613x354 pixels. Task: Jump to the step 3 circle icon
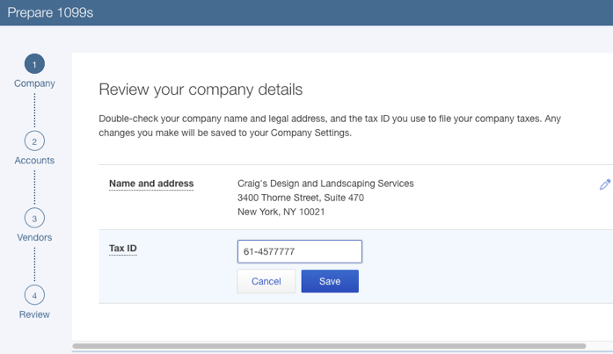click(34, 219)
